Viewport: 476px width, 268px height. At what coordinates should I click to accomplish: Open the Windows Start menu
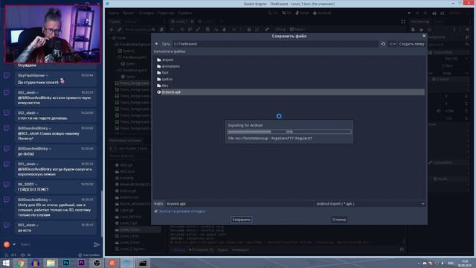[x=6, y=263]
